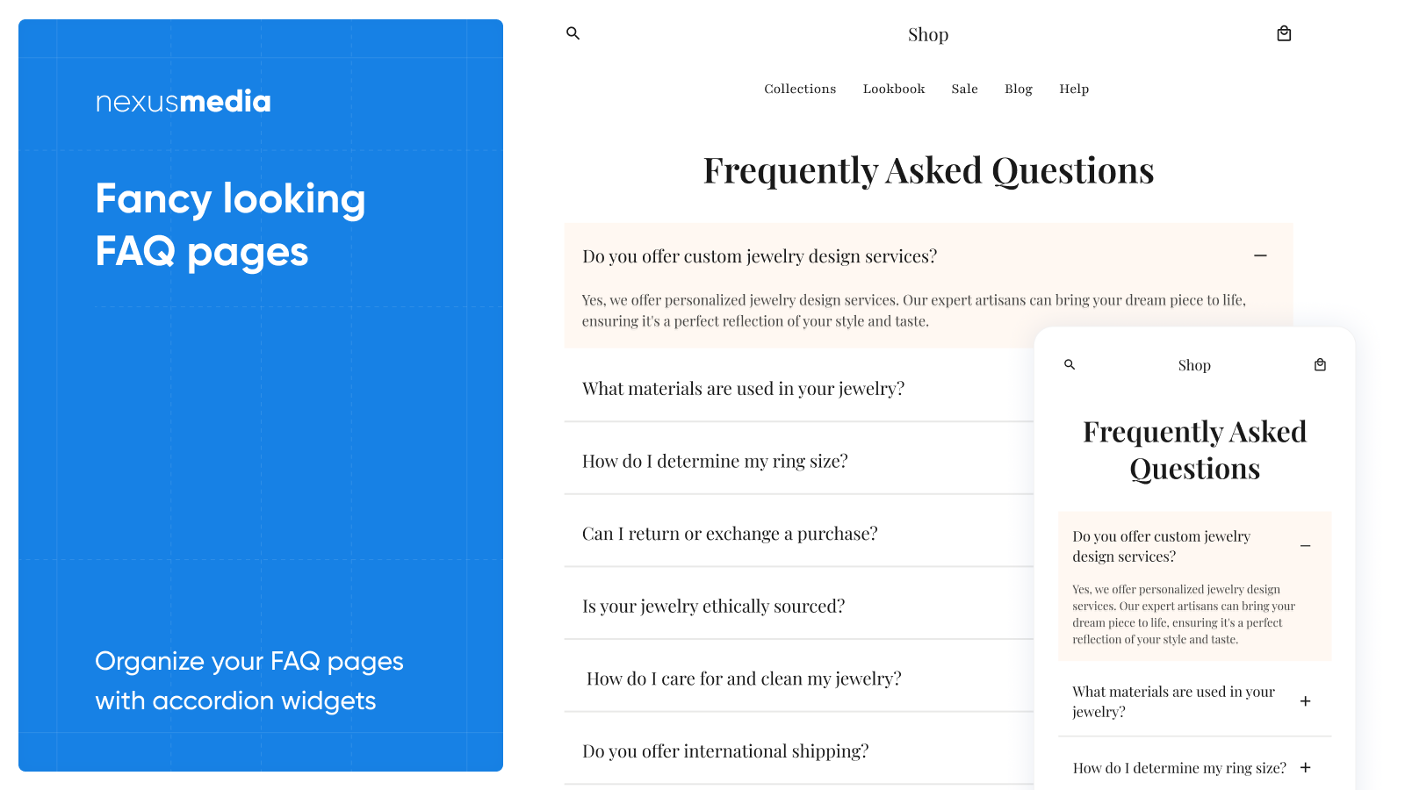This screenshot has width=1405, height=790.
Task: Click 'Organize your FAQ pages with accordion widgets' text
Action: coord(249,681)
